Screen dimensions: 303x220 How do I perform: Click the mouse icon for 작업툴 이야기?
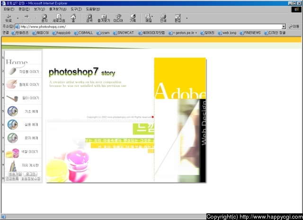tap(13, 71)
